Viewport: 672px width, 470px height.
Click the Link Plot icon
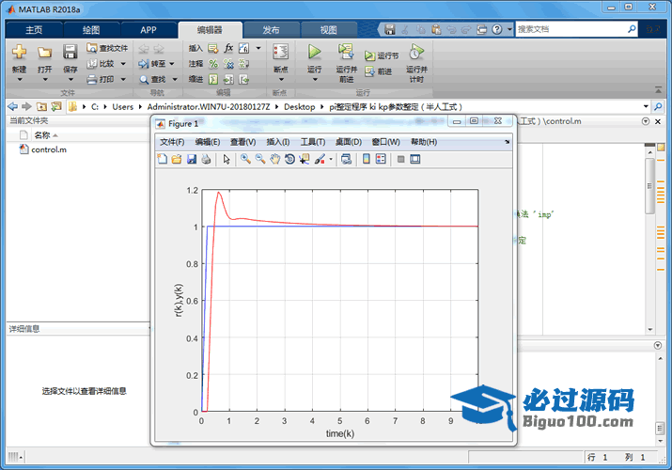[x=346, y=160]
